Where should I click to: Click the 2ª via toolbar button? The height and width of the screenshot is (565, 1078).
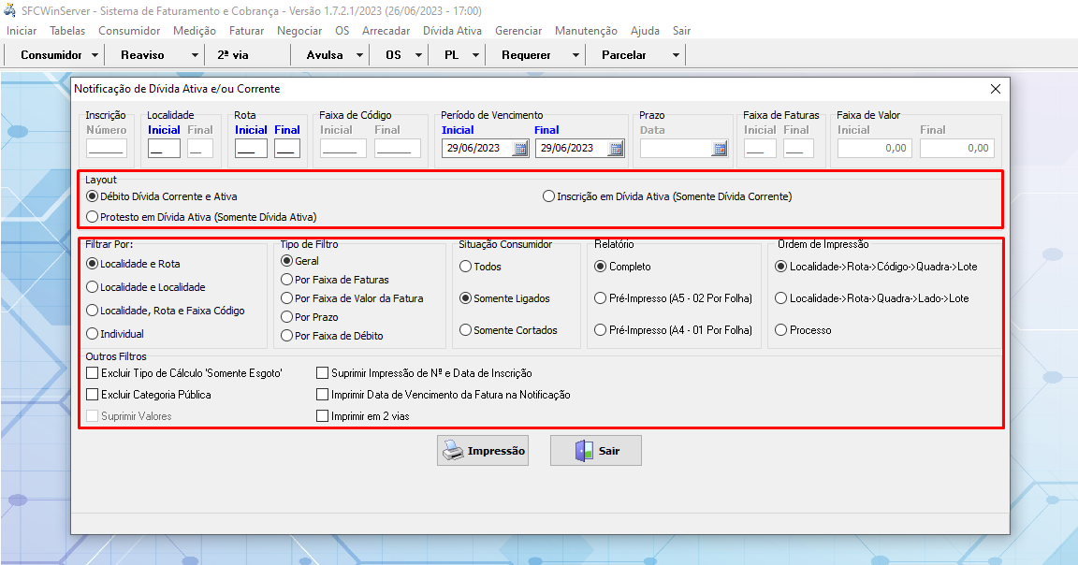coord(233,55)
